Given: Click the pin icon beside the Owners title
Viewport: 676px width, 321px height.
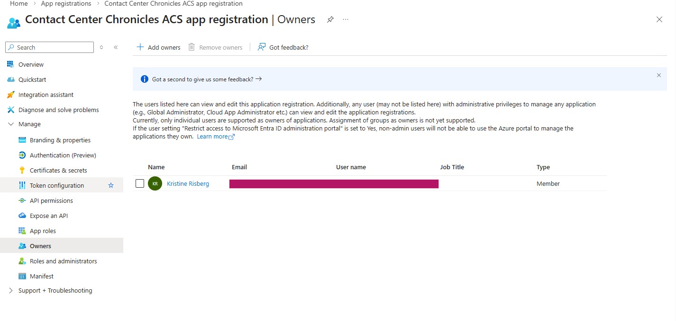Looking at the screenshot, I should pyautogui.click(x=330, y=19).
